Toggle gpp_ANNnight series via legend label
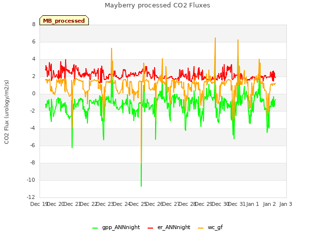The image size is (316, 237). 121,227
